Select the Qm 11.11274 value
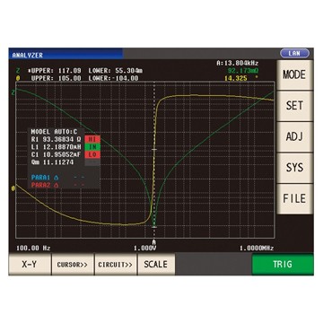Viewport: 323px width, 323px height. [x=52, y=162]
